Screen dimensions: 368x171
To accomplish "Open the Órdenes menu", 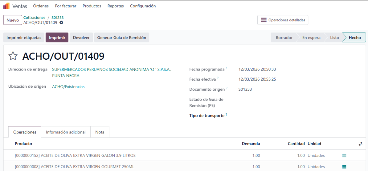I will (41, 6).
